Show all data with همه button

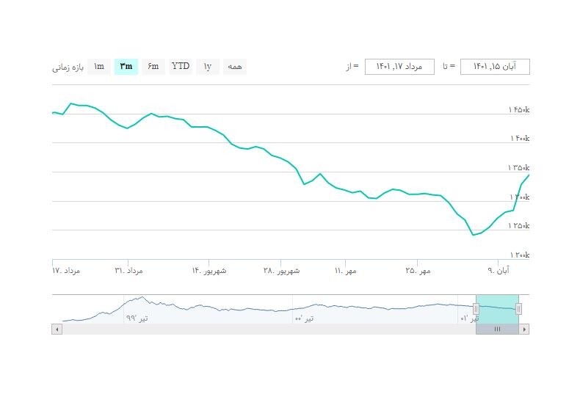235,67
